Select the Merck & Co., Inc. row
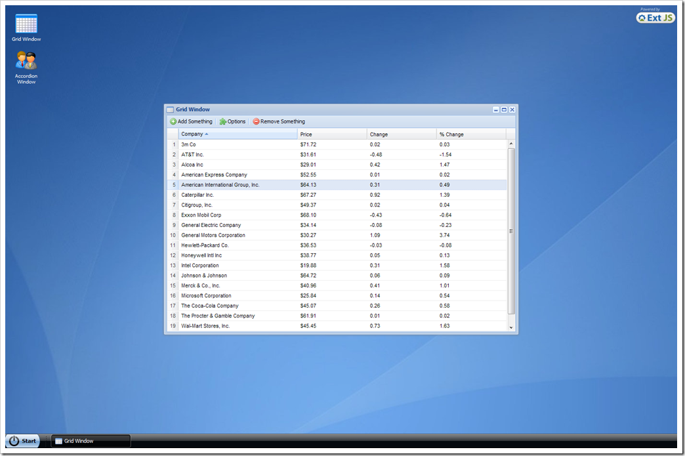 [x=337, y=285]
